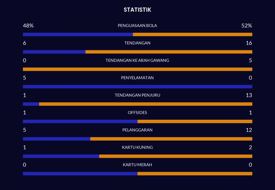Select the PENGUASAAN BOLA label
Viewport: 275px width, 190px height.
click(x=137, y=26)
